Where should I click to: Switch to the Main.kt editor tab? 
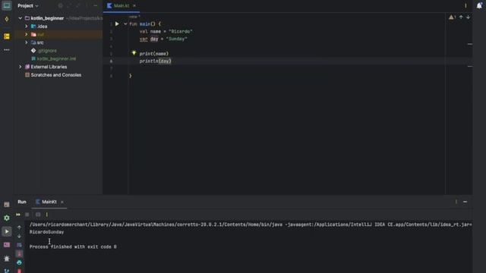(x=121, y=5)
